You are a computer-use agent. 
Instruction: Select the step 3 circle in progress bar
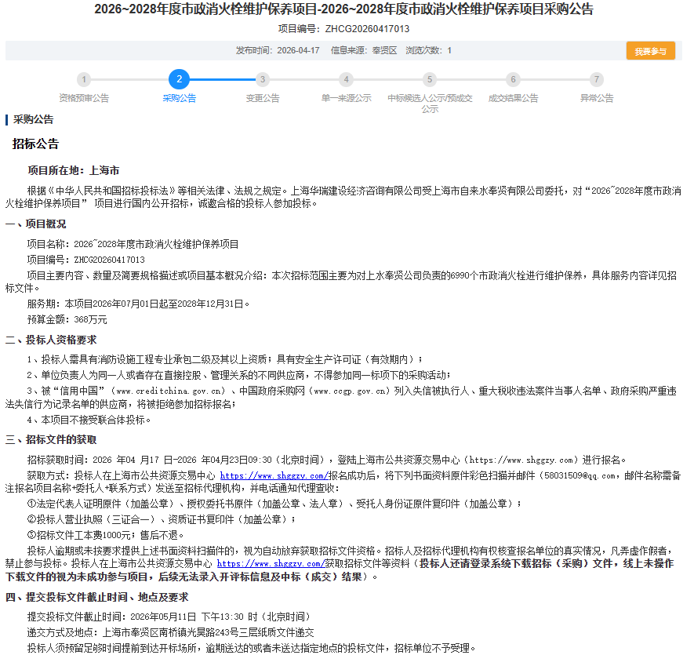pos(263,79)
